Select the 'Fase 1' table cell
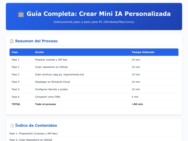Image resolution: width=188 pixels, height=141 pixels. (15, 60)
